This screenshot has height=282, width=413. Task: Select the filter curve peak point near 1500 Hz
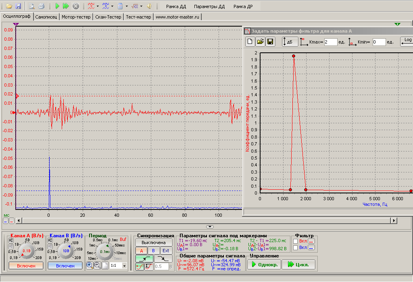pos(294,56)
